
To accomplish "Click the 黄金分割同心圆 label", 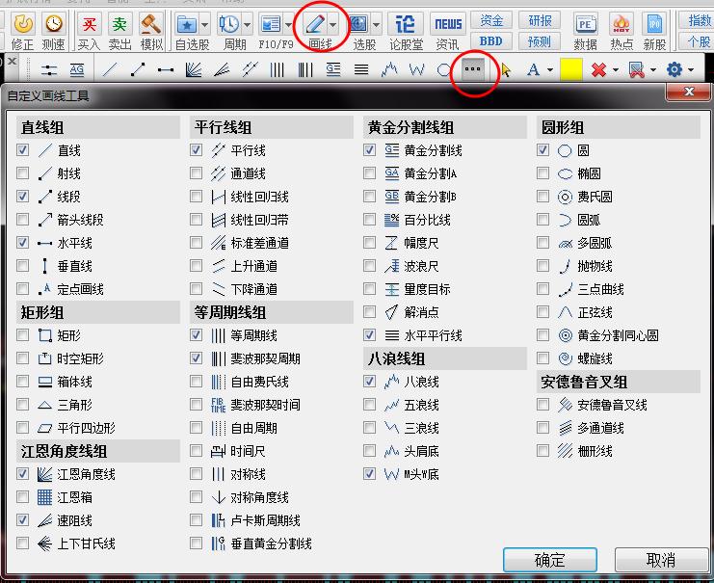I will [x=618, y=335].
